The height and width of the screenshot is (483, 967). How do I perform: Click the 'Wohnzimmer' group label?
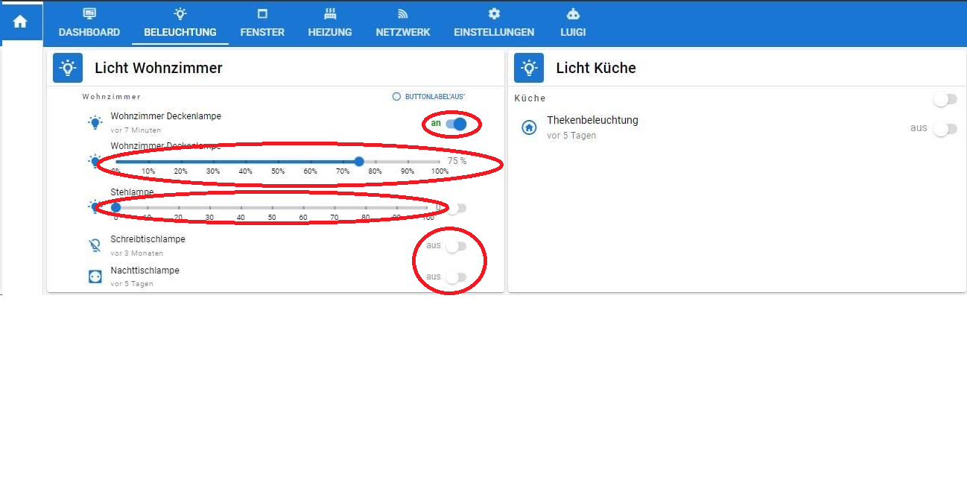click(112, 97)
